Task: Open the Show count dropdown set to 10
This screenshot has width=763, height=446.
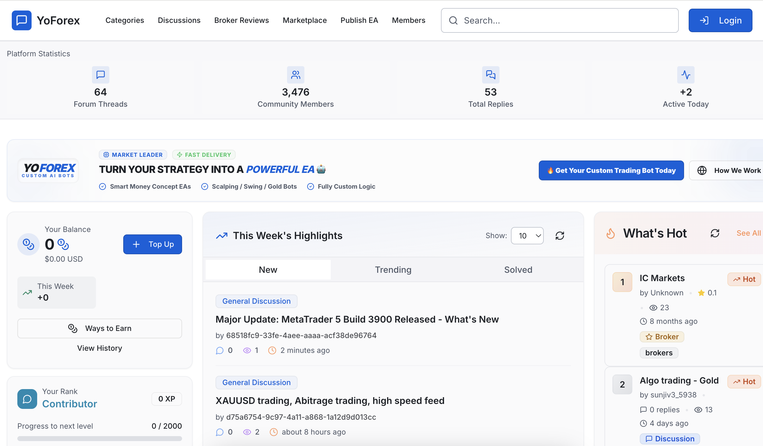Action: 527,236
